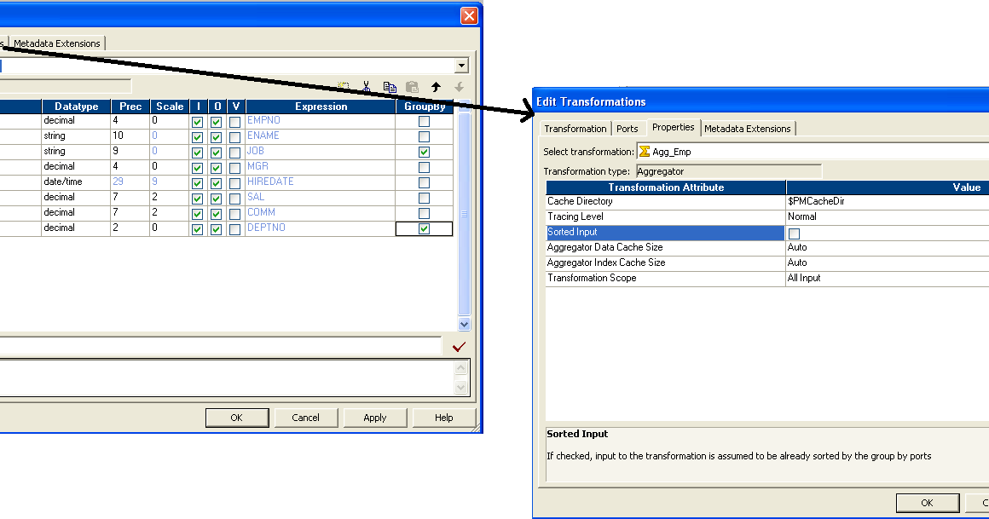The image size is (989, 519).
Task: Open the dropdown at the top of the dialog
Action: pyautogui.click(x=461, y=65)
